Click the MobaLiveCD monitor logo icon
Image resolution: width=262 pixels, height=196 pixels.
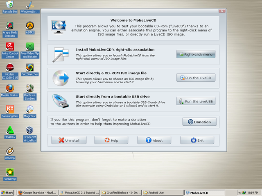[x=59, y=27]
